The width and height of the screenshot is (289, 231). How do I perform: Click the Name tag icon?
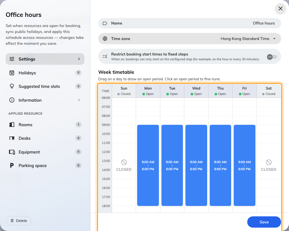[105, 23]
